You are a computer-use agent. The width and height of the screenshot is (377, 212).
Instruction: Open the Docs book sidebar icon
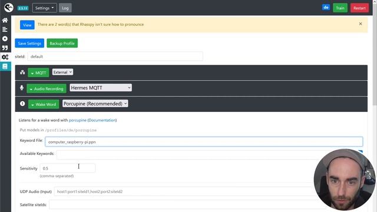pyautogui.click(x=5, y=67)
